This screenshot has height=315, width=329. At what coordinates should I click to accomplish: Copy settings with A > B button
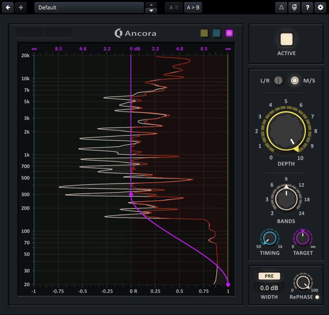tap(193, 8)
